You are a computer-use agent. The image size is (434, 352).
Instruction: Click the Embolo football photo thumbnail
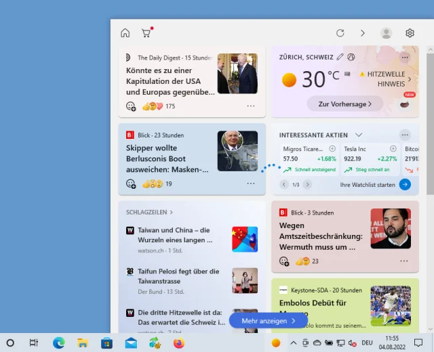(x=391, y=306)
